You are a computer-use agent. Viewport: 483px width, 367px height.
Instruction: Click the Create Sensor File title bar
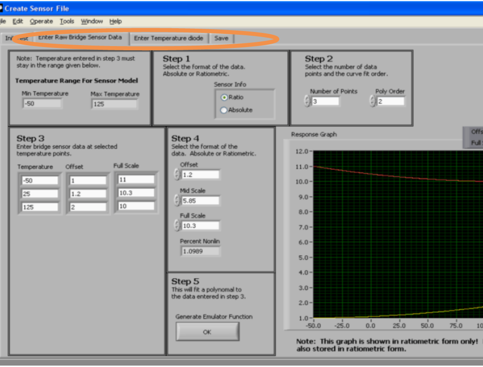tap(241, 8)
